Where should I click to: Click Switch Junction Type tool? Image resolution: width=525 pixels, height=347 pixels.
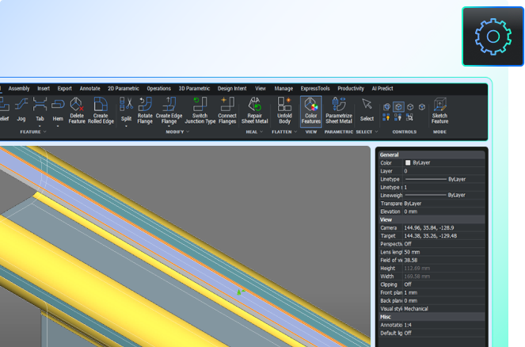click(200, 110)
